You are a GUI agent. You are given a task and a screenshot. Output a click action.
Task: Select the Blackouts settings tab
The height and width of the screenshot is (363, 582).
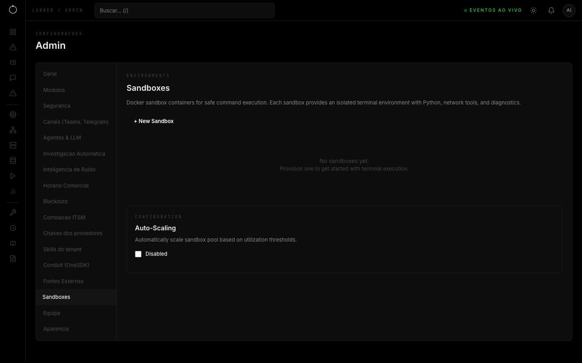[x=76, y=201]
